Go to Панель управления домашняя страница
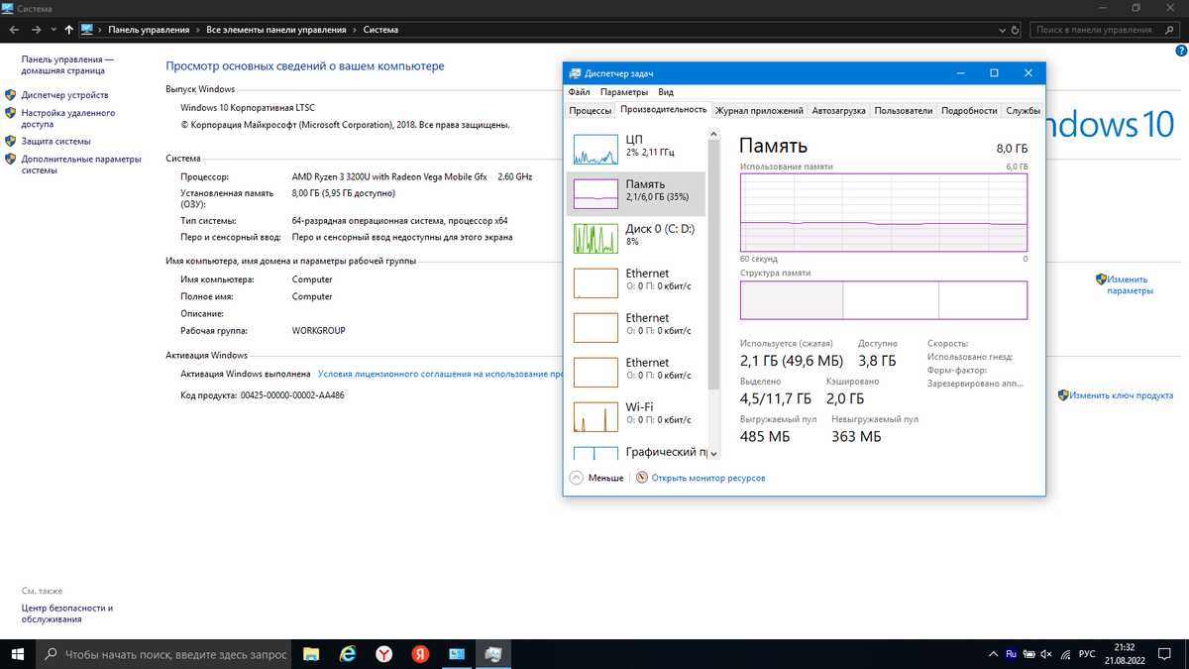 (x=67, y=65)
